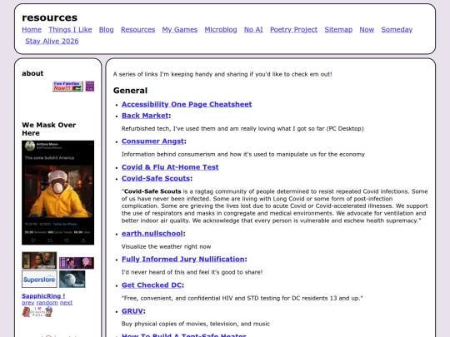This screenshot has width=450, height=337.
Task: Visit Consumer Angst resource
Action: click(x=152, y=141)
